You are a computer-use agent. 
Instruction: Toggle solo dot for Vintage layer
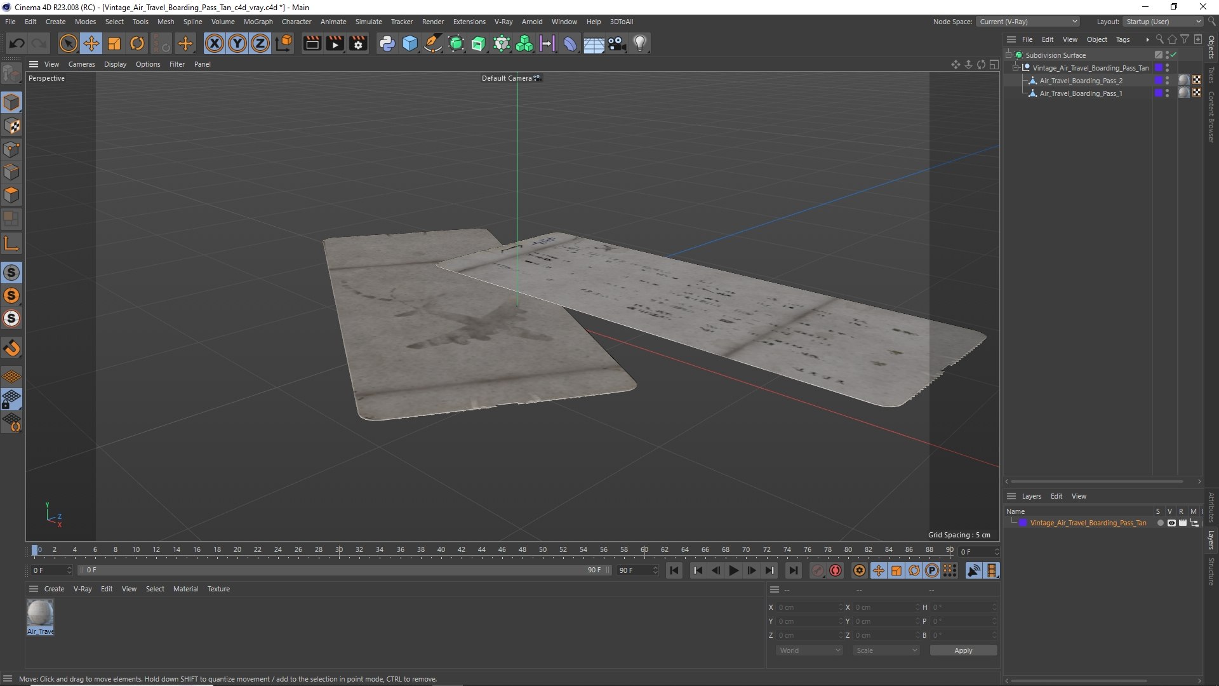(x=1160, y=523)
